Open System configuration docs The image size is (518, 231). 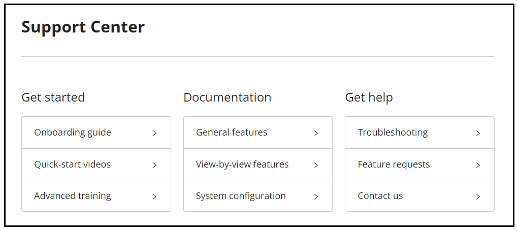coord(241,196)
